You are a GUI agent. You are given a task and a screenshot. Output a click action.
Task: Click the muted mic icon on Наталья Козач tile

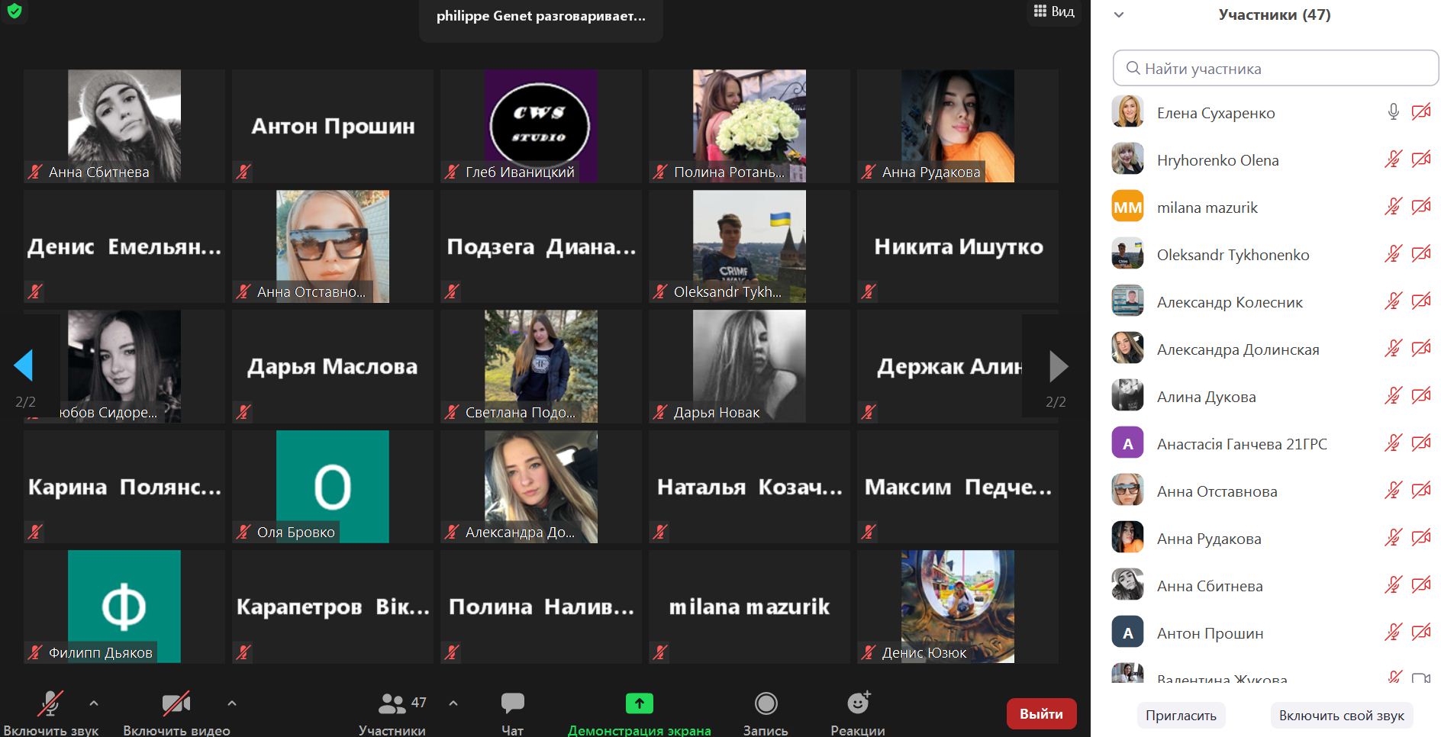click(x=660, y=532)
